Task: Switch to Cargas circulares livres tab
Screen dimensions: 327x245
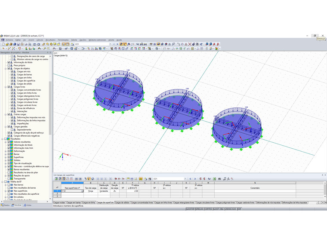Action: tap(205, 202)
